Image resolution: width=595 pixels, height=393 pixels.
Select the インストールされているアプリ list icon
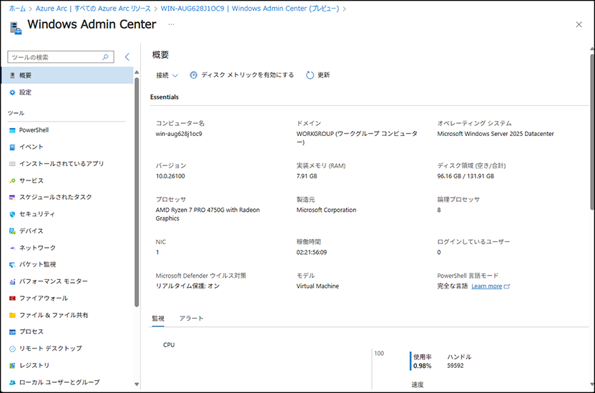(13, 164)
